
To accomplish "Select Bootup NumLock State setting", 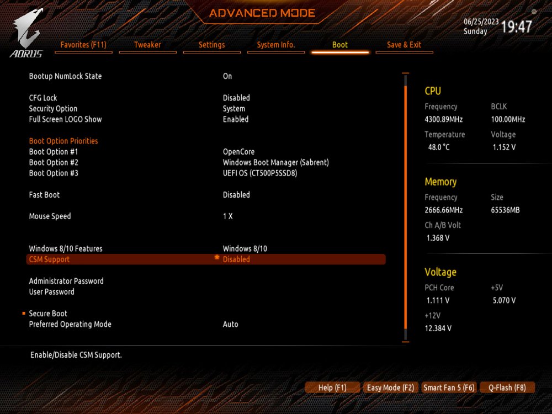I will [65, 76].
